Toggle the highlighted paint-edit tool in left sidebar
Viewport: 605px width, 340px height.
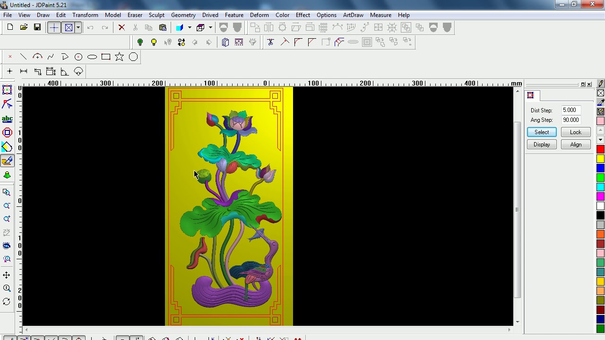(x=7, y=161)
